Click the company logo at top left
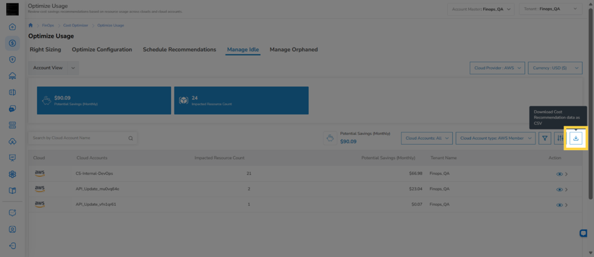The height and width of the screenshot is (257, 594). pyautogui.click(x=12, y=9)
